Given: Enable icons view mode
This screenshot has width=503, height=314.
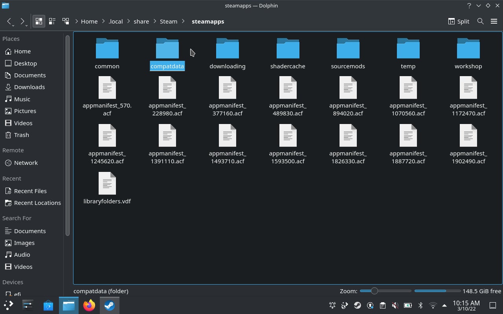Looking at the screenshot, I should pyautogui.click(x=39, y=21).
